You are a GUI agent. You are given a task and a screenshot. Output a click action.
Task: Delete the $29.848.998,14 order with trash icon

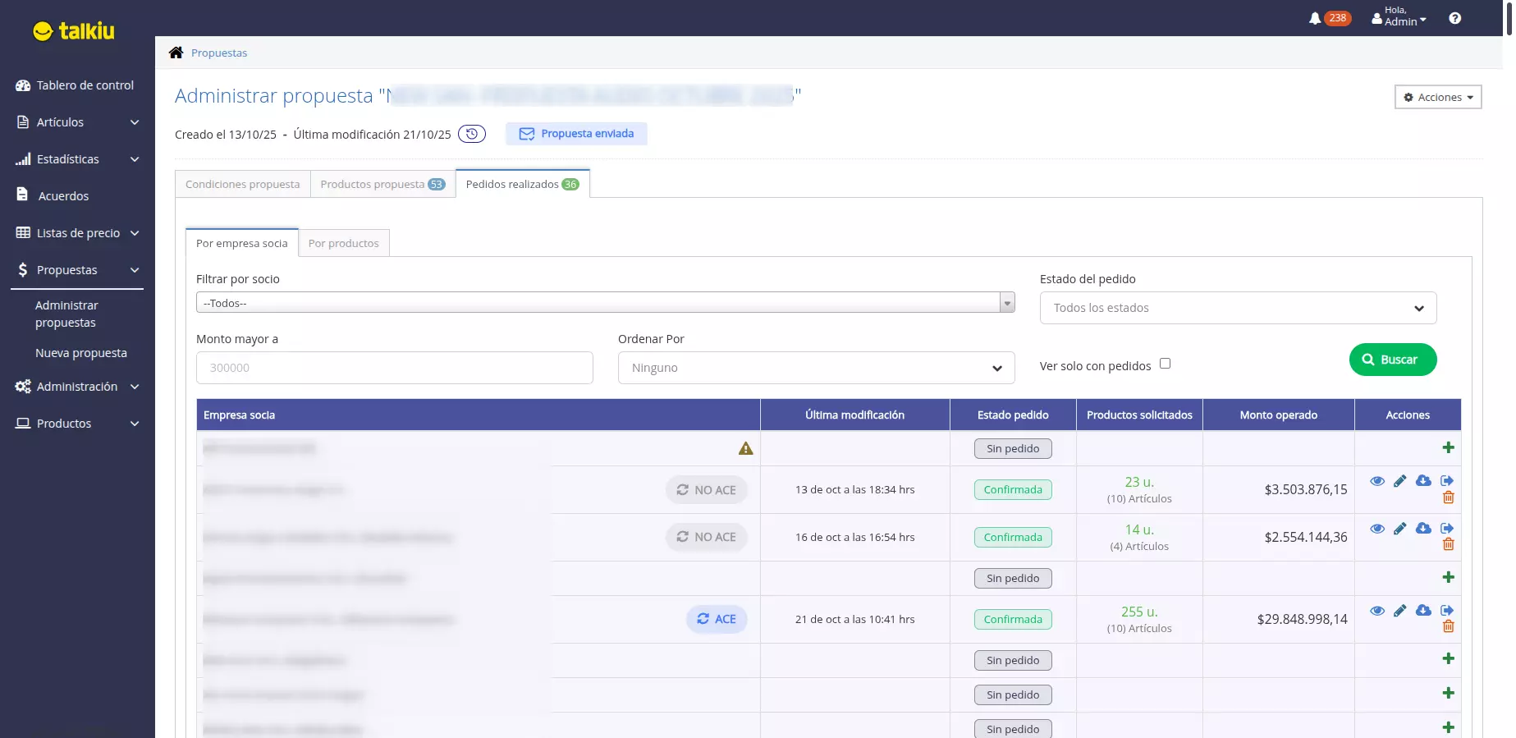coord(1448,627)
